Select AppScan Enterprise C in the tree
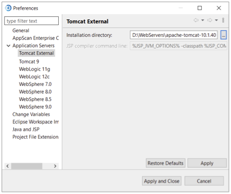 35,38
